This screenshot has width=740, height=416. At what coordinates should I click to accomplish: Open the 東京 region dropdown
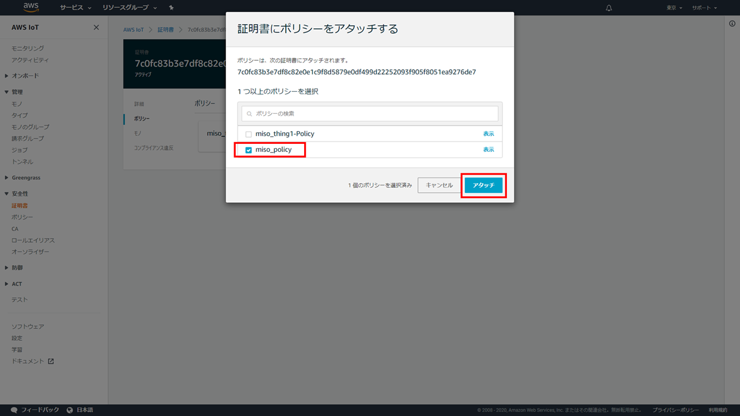point(674,8)
